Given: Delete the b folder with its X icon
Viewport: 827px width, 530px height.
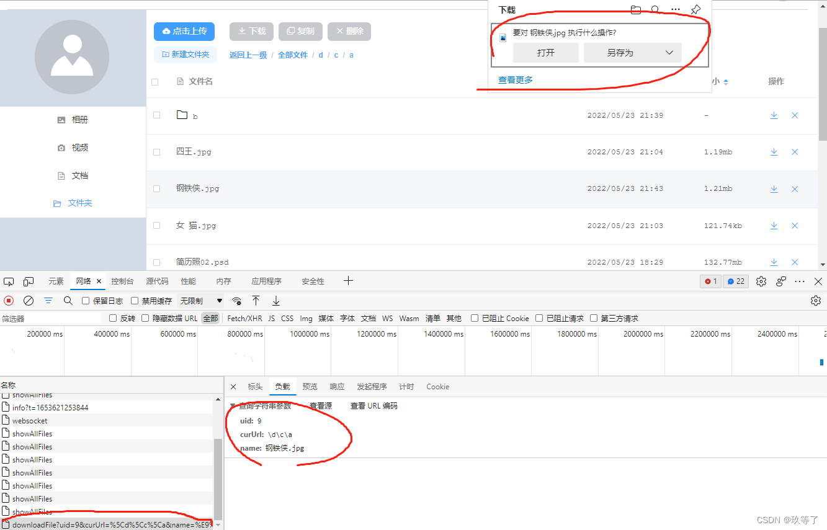Looking at the screenshot, I should point(795,115).
